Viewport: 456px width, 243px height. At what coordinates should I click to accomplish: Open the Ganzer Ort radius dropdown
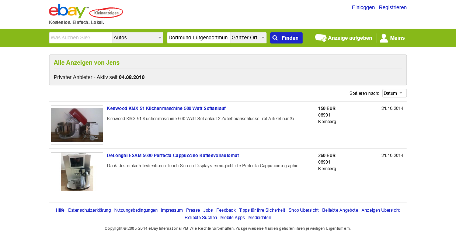click(x=248, y=38)
